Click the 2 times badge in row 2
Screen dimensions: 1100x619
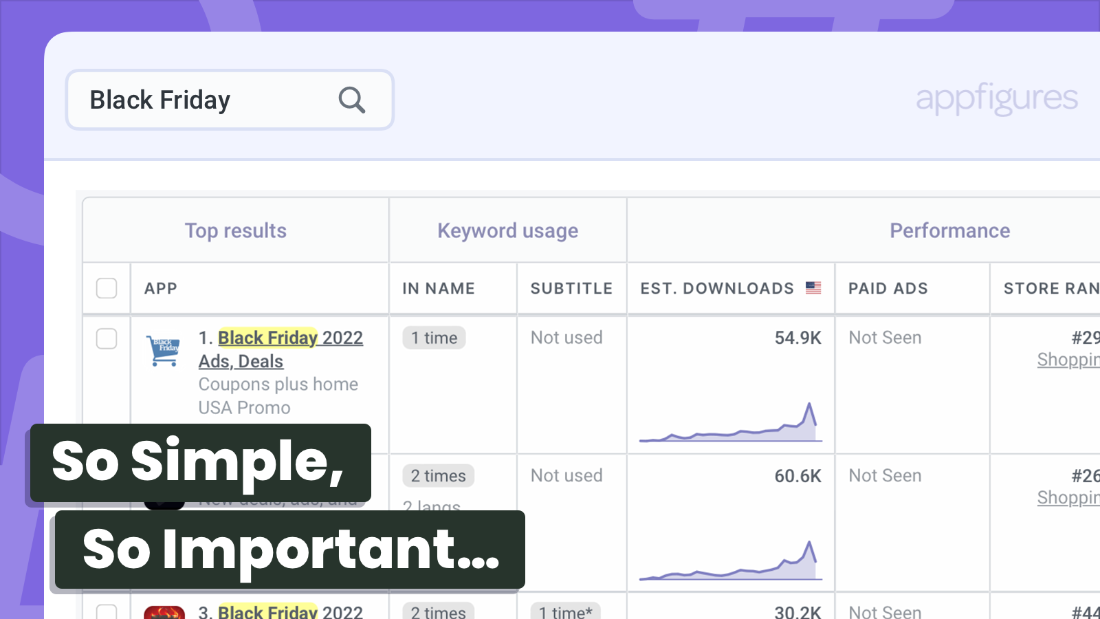(x=438, y=476)
